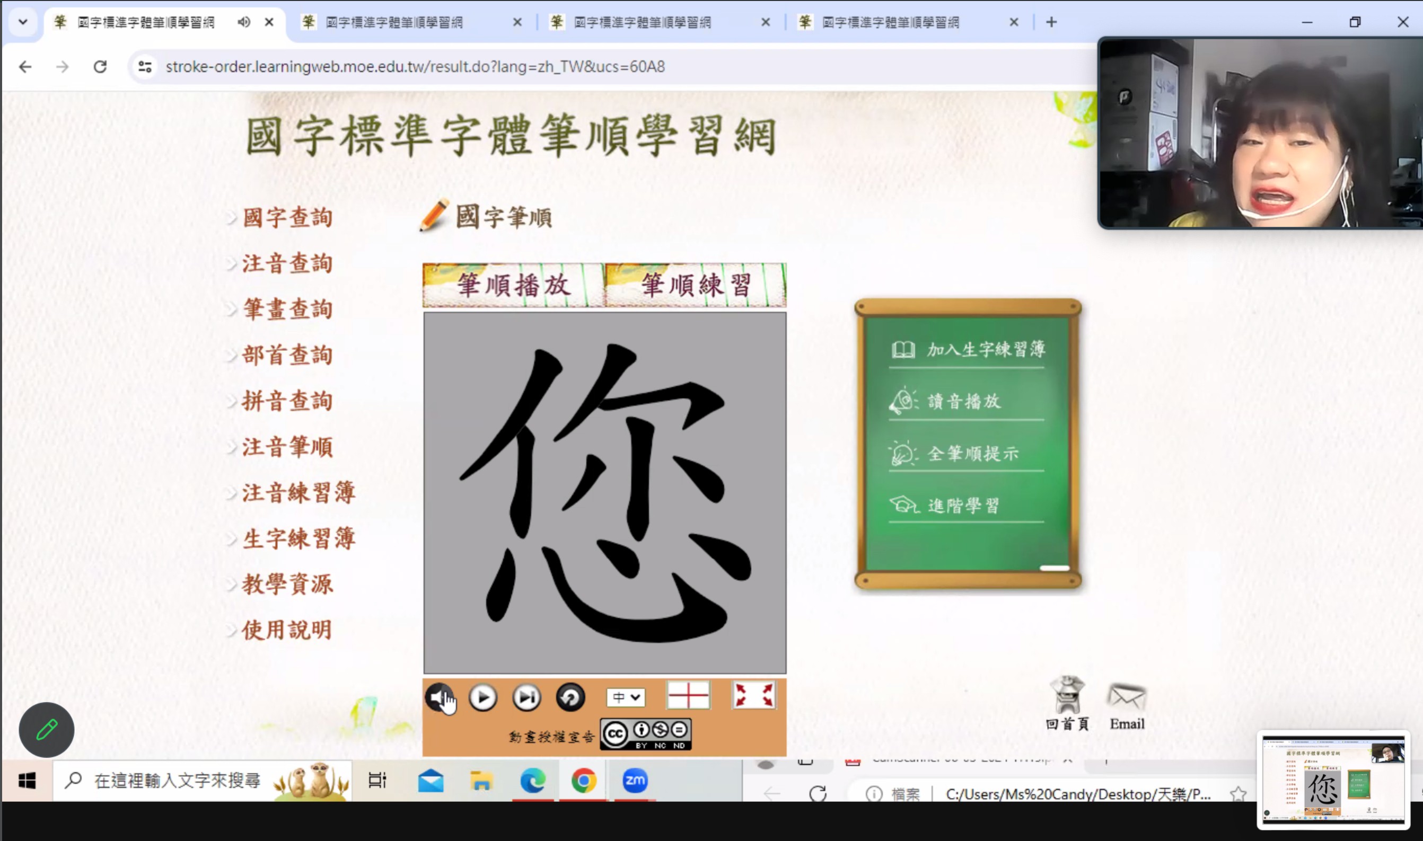Open the 中 speed dropdown
The height and width of the screenshot is (841, 1423).
click(x=625, y=697)
